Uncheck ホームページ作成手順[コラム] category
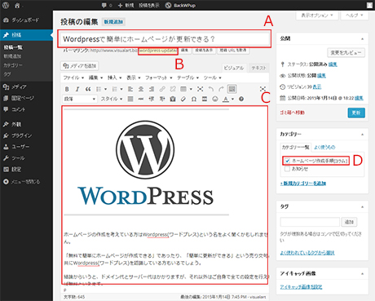 pyautogui.click(x=287, y=161)
